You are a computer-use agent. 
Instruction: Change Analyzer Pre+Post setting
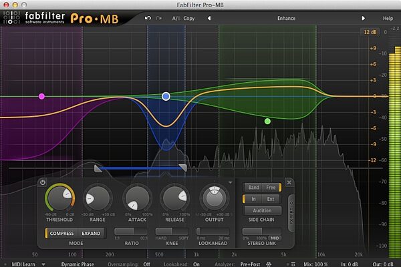point(250,264)
